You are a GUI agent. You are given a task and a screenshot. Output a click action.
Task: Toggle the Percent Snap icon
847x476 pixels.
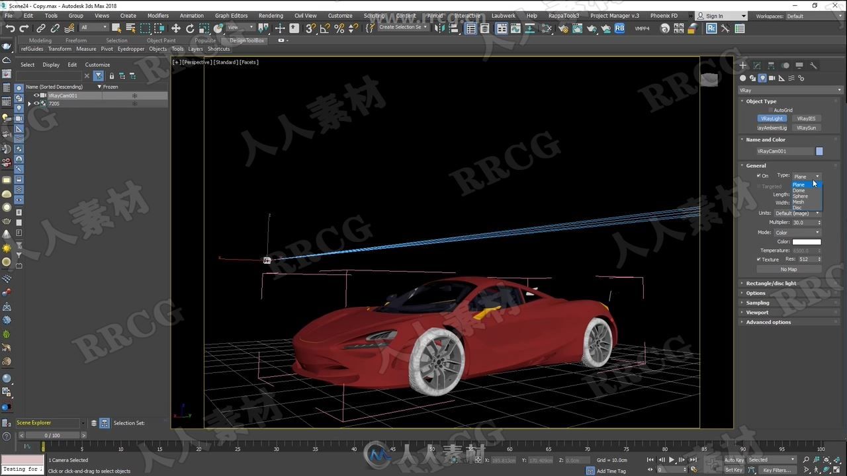click(x=339, y=28)
